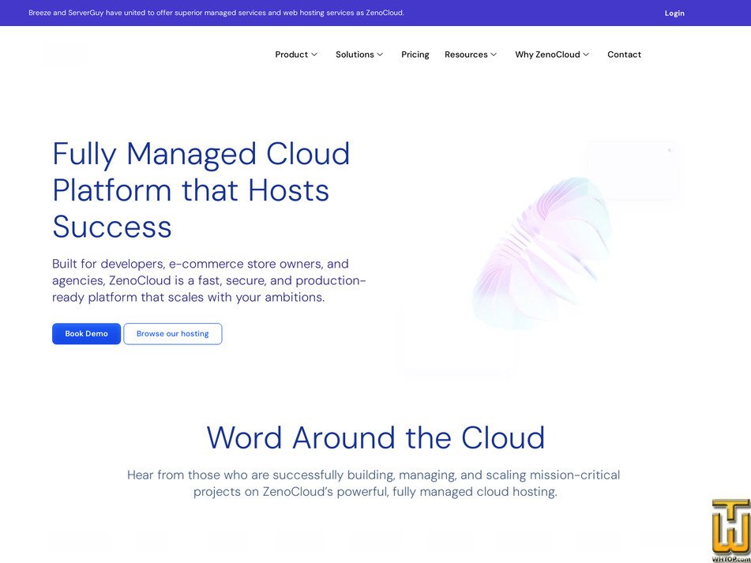This screenshot has width=751, height=563.
Task: Click the Word Around the Cloud heading
Action: coord(376,437)
